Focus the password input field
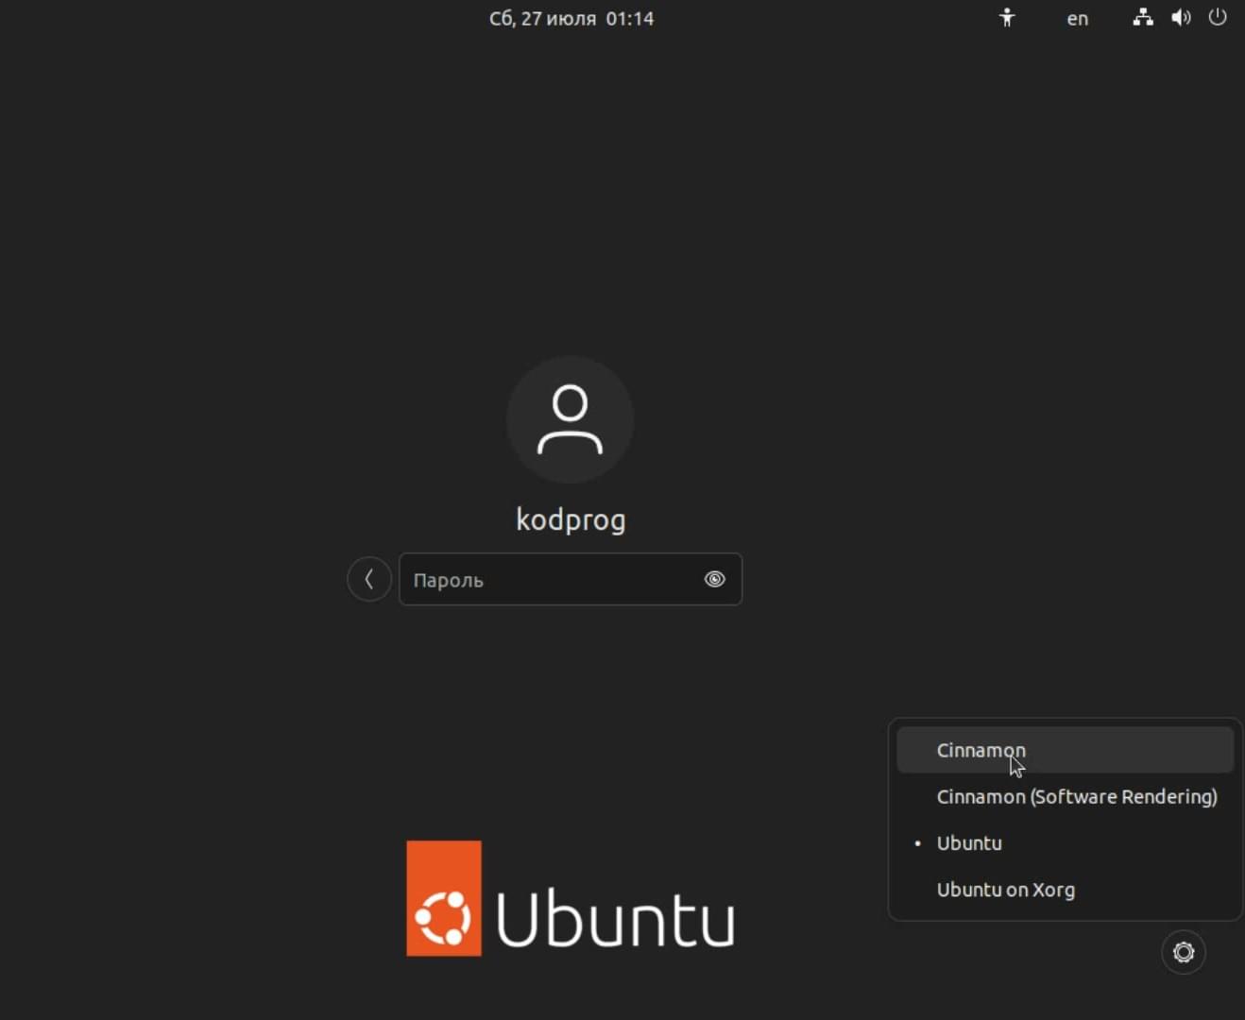Image resolution: width=1245 pixels, height=1020 pixels. (x=571, y=579)
